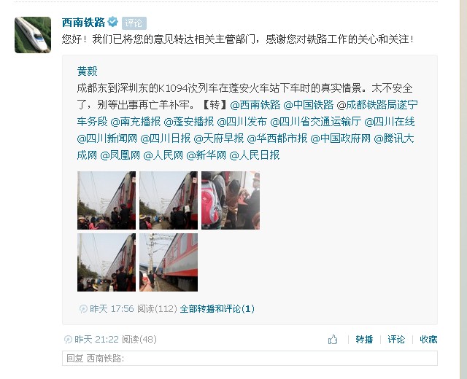The image size is (467, 379).
Task: Open the 西南铁路 bullet train avatar
Action: pos(33,35)
